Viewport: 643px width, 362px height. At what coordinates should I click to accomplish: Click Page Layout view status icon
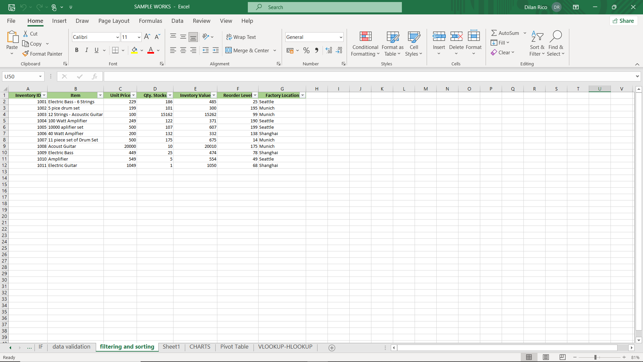click(x=546, y=357)
